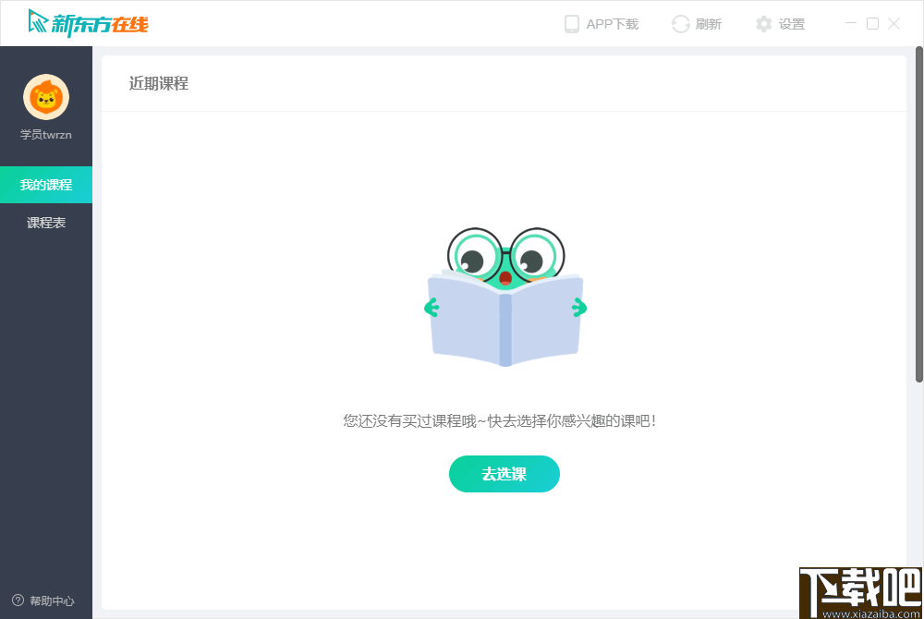The height and width of the screenshot is (619, 924).
Task: Click the APP下载 label text
Action: (x=612, y=24)
